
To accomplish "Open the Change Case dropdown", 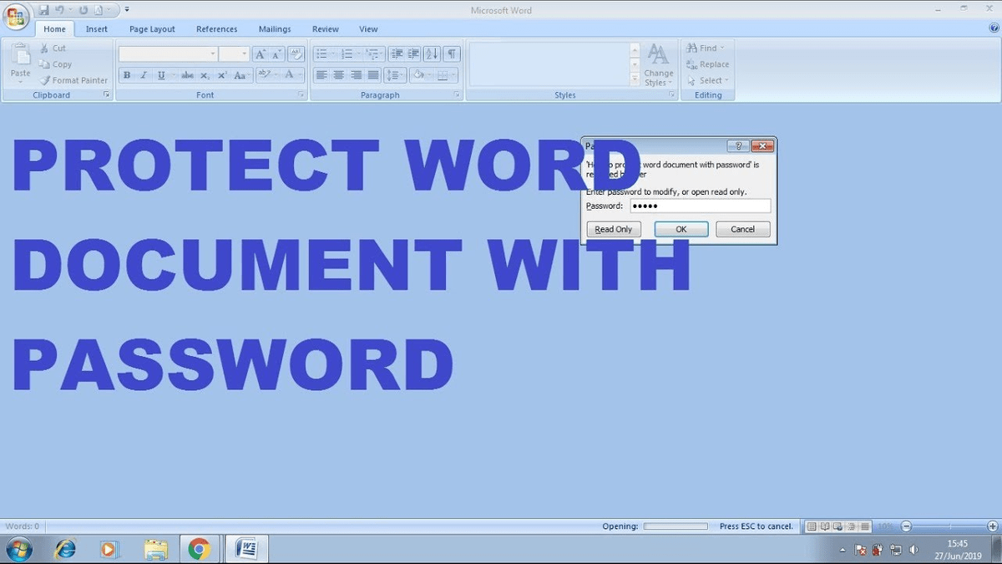I will tap(240, 75).
